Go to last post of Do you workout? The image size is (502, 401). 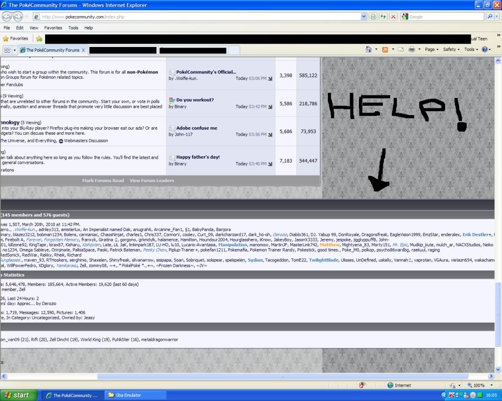[x=270, y=107]
